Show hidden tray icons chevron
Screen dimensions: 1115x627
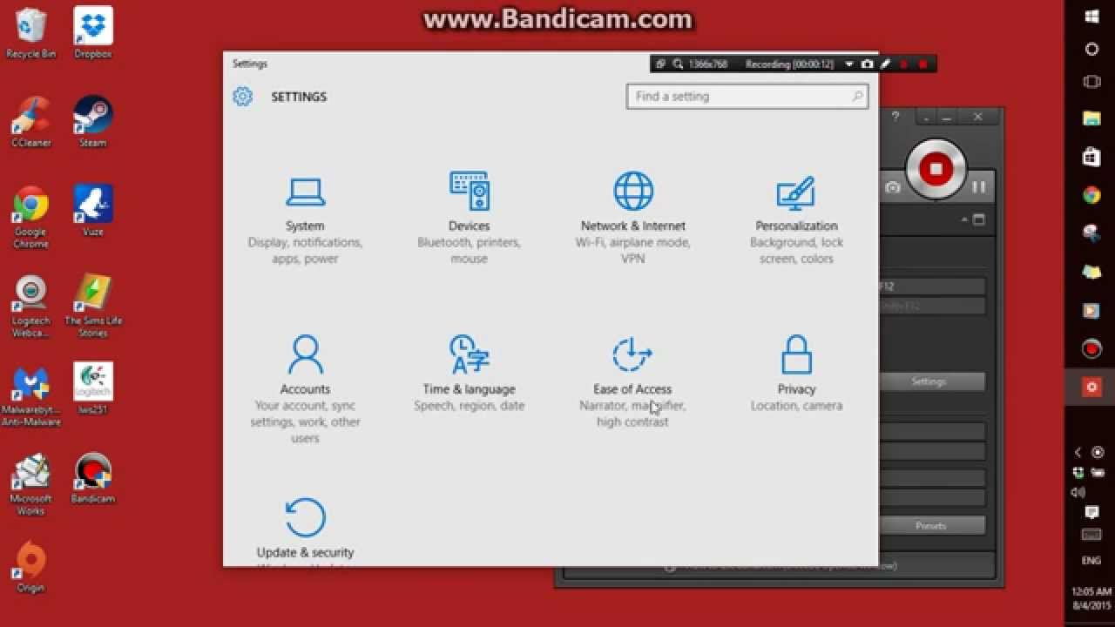pyautogui.click(x=1078, y=452)
